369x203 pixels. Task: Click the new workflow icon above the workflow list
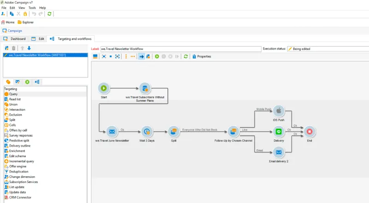pyautogui.click(x=6, y=48)
